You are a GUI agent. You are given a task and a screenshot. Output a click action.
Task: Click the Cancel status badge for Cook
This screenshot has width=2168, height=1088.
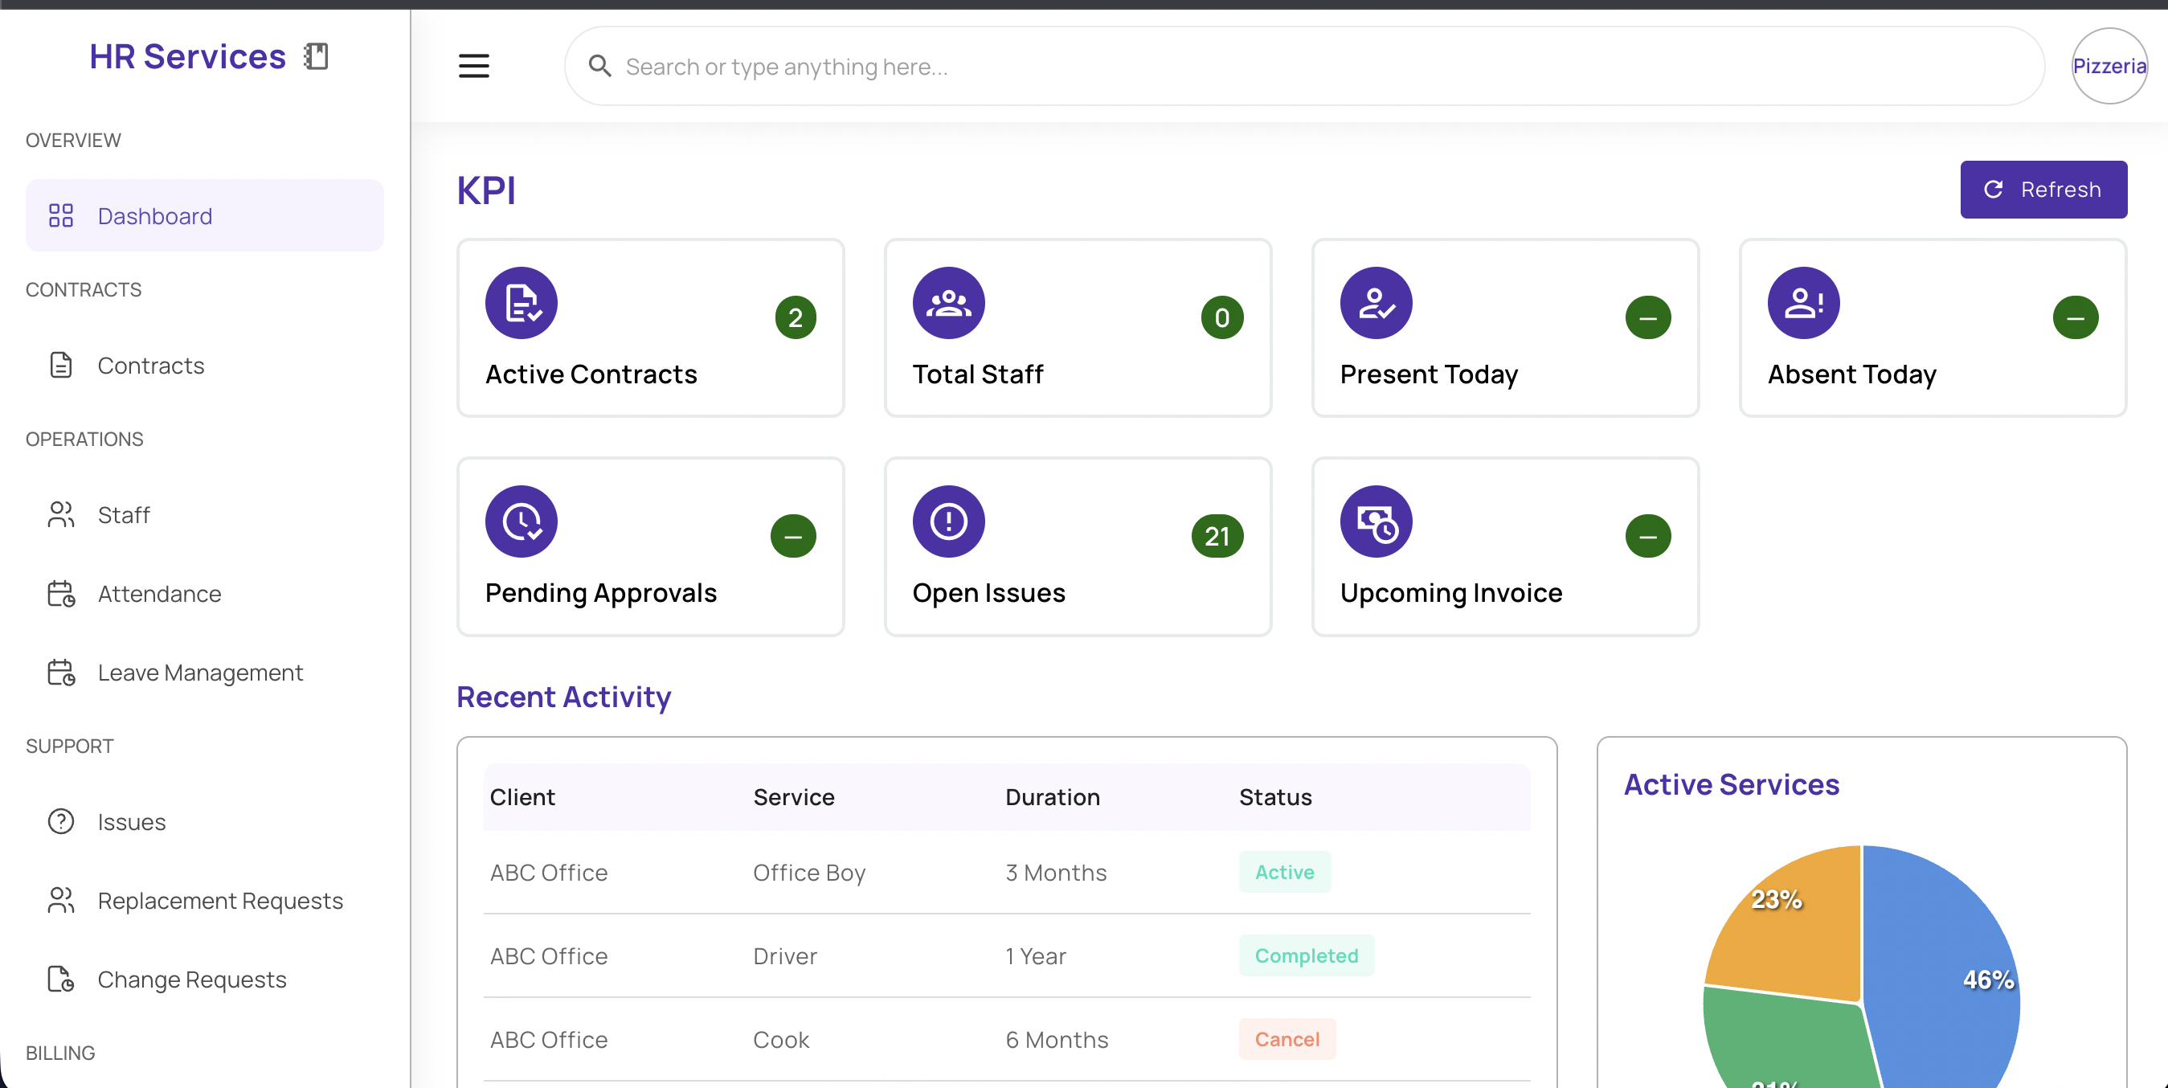pyautogui.click(x=1286, y=1039)
